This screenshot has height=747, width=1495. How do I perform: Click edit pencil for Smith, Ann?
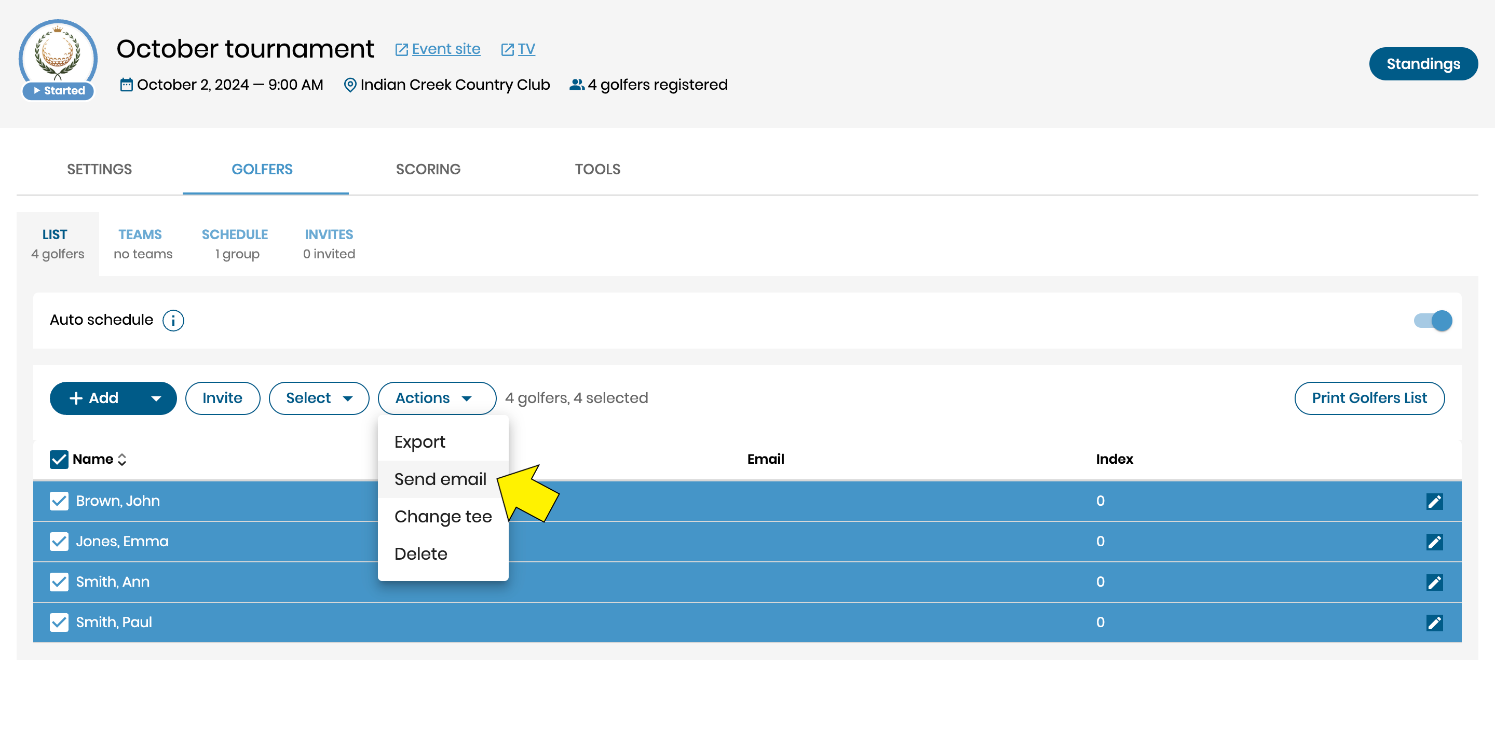click(x=1434, y=582)
